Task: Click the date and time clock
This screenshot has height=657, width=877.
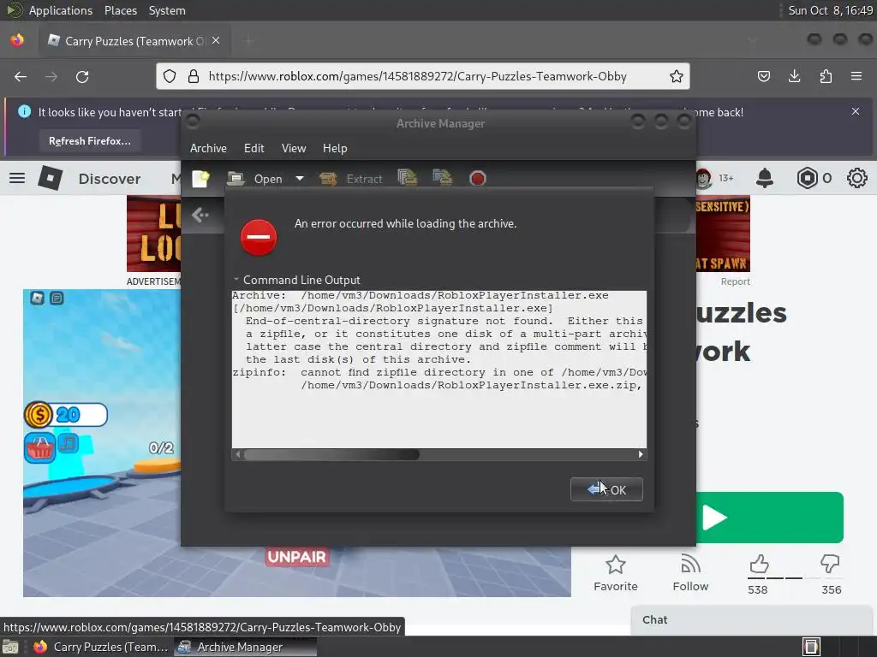Action: click(830, 10)
